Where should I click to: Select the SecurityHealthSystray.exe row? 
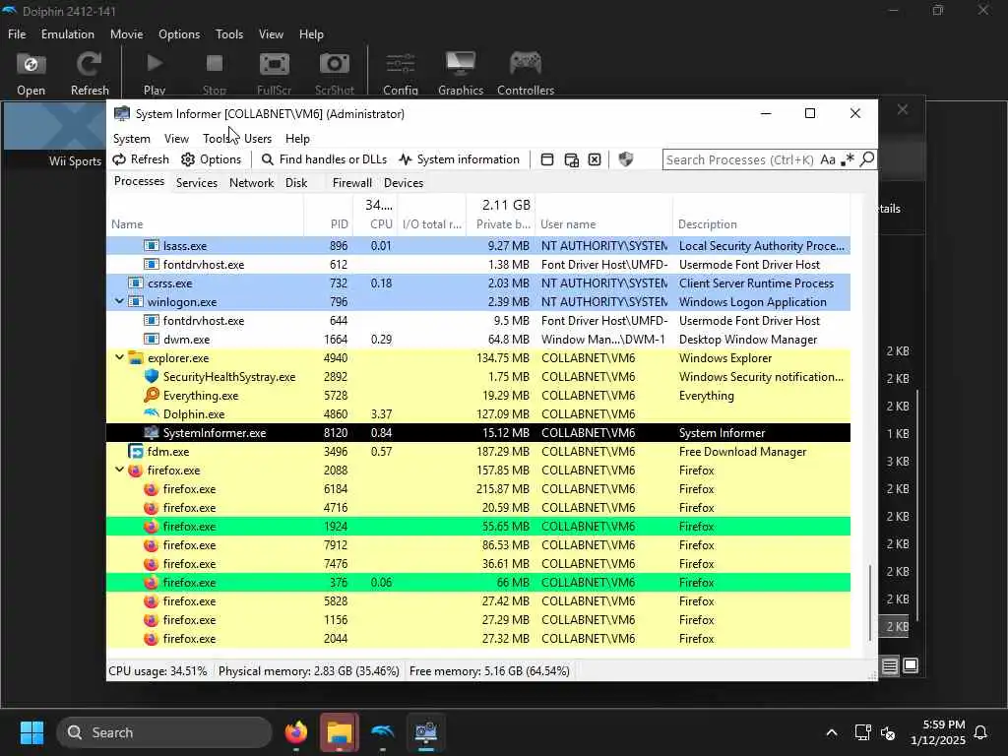(478, 377)
